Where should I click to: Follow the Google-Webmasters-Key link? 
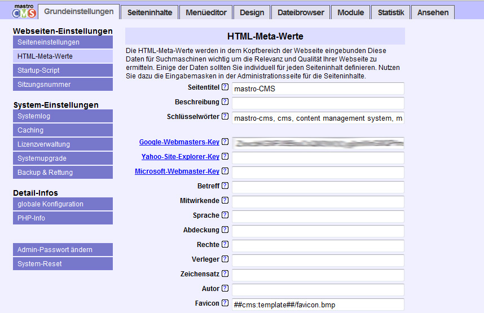point(179,142)
